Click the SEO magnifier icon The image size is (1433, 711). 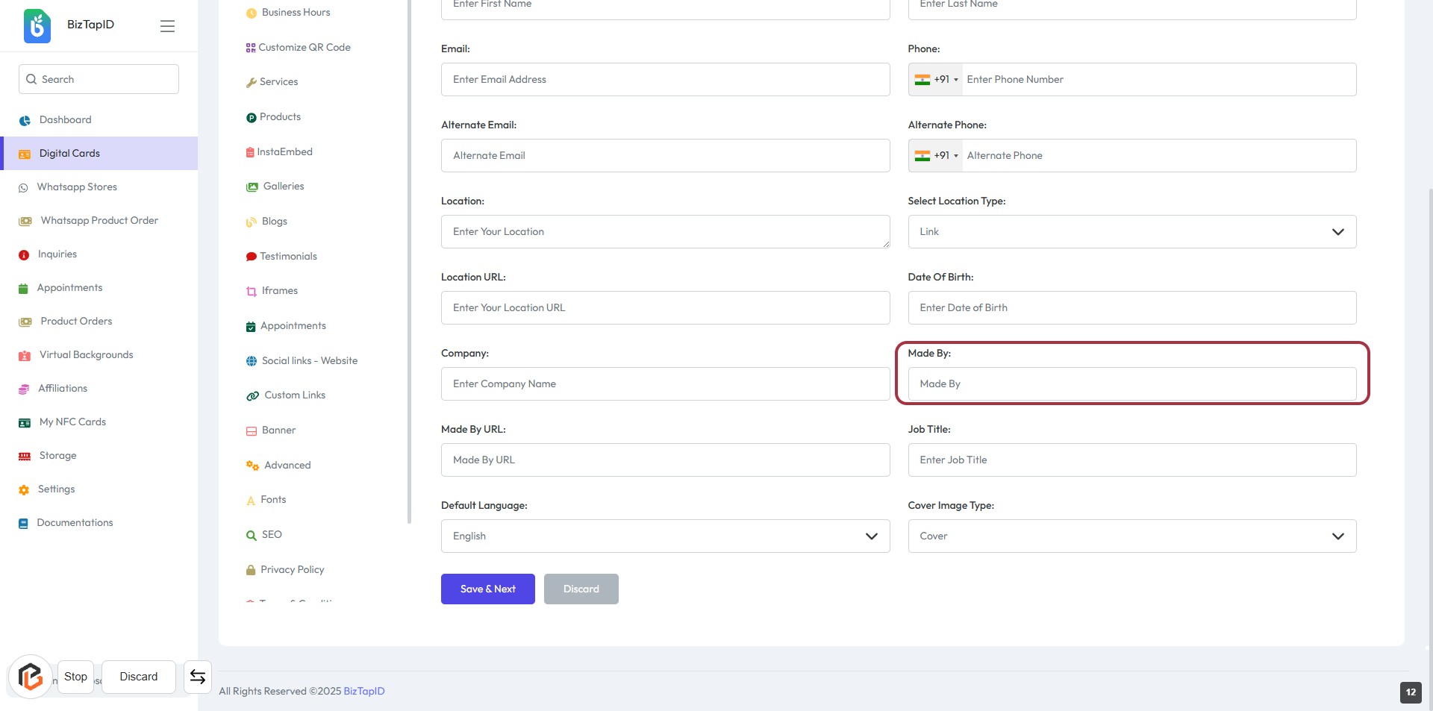(251, 535)
